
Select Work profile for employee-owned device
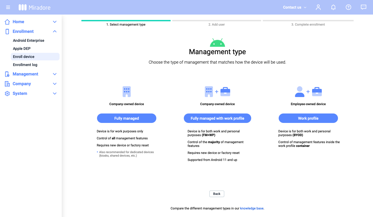[x=308, y=118]
